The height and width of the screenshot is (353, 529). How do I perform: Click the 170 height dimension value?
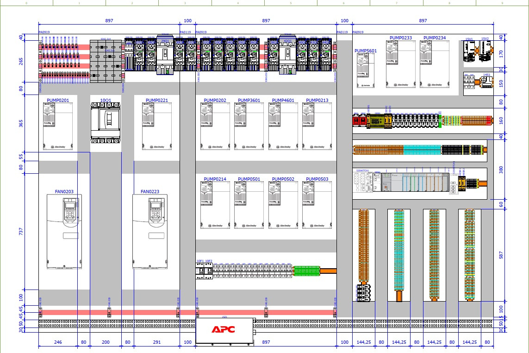501,53
